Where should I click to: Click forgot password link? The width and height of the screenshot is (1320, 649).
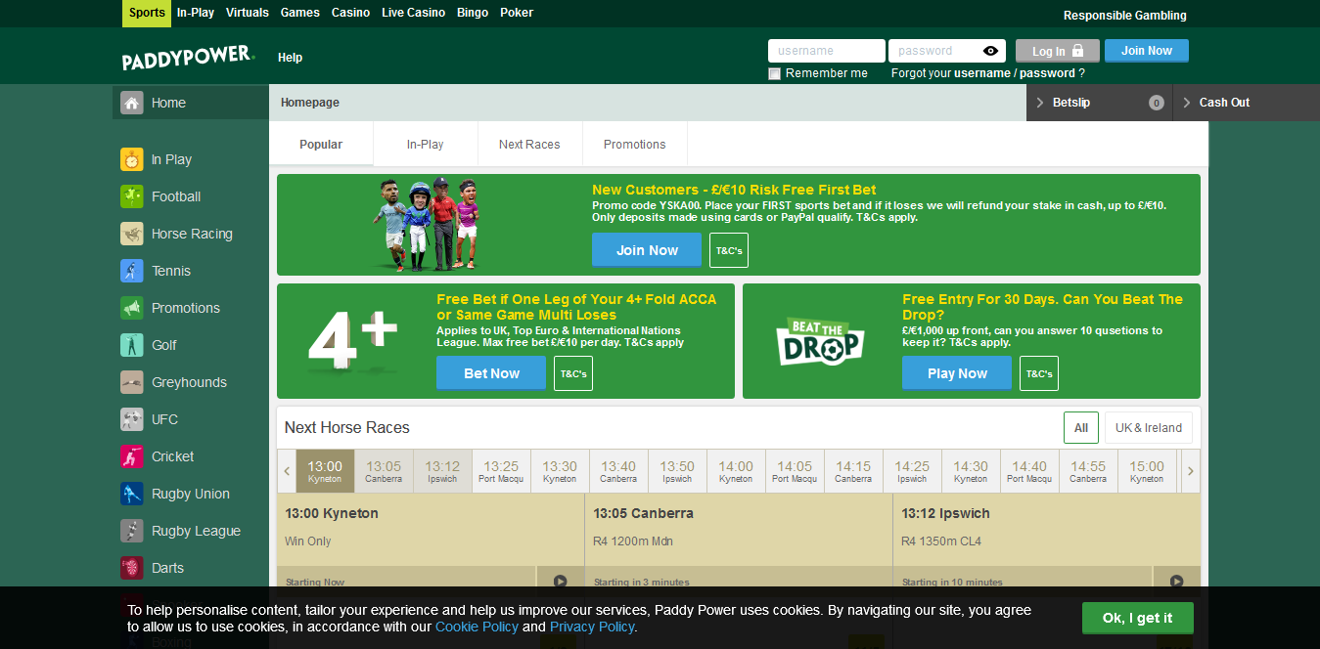(1047, 73)
